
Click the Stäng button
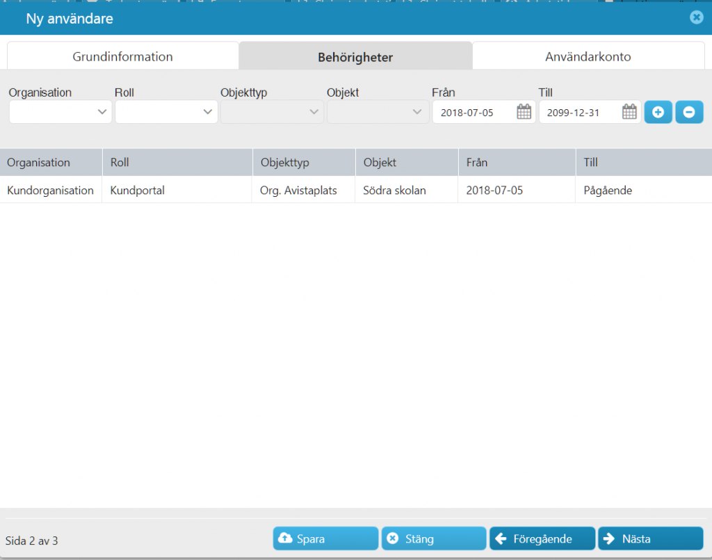point(434,538)
